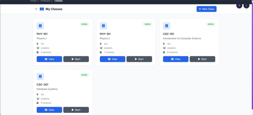This screenshot has height=115, width=253.
Task: Click the students group icon on the CSC-301 card
Action: pyautogui.click(x=38, y=99)
